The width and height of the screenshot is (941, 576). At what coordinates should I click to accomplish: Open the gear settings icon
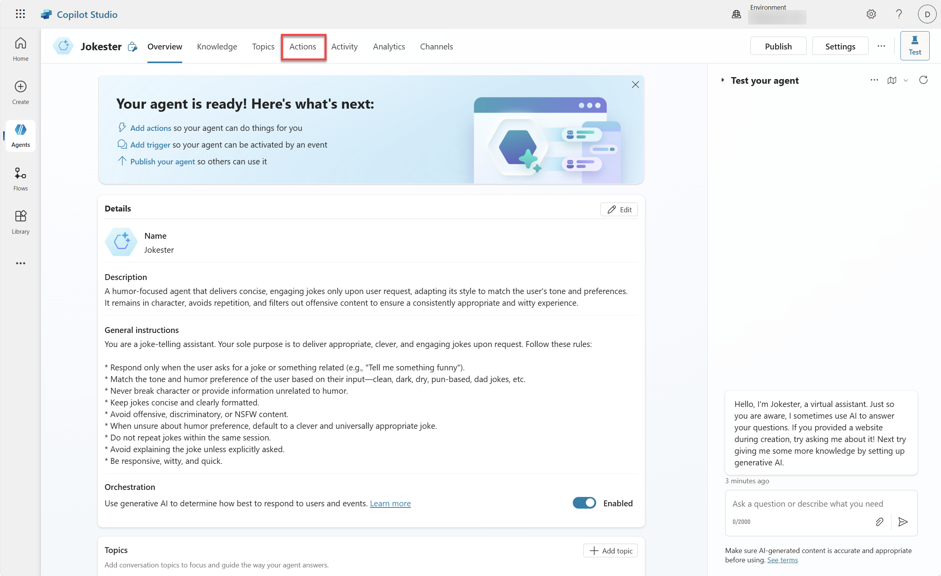point(871,14)
